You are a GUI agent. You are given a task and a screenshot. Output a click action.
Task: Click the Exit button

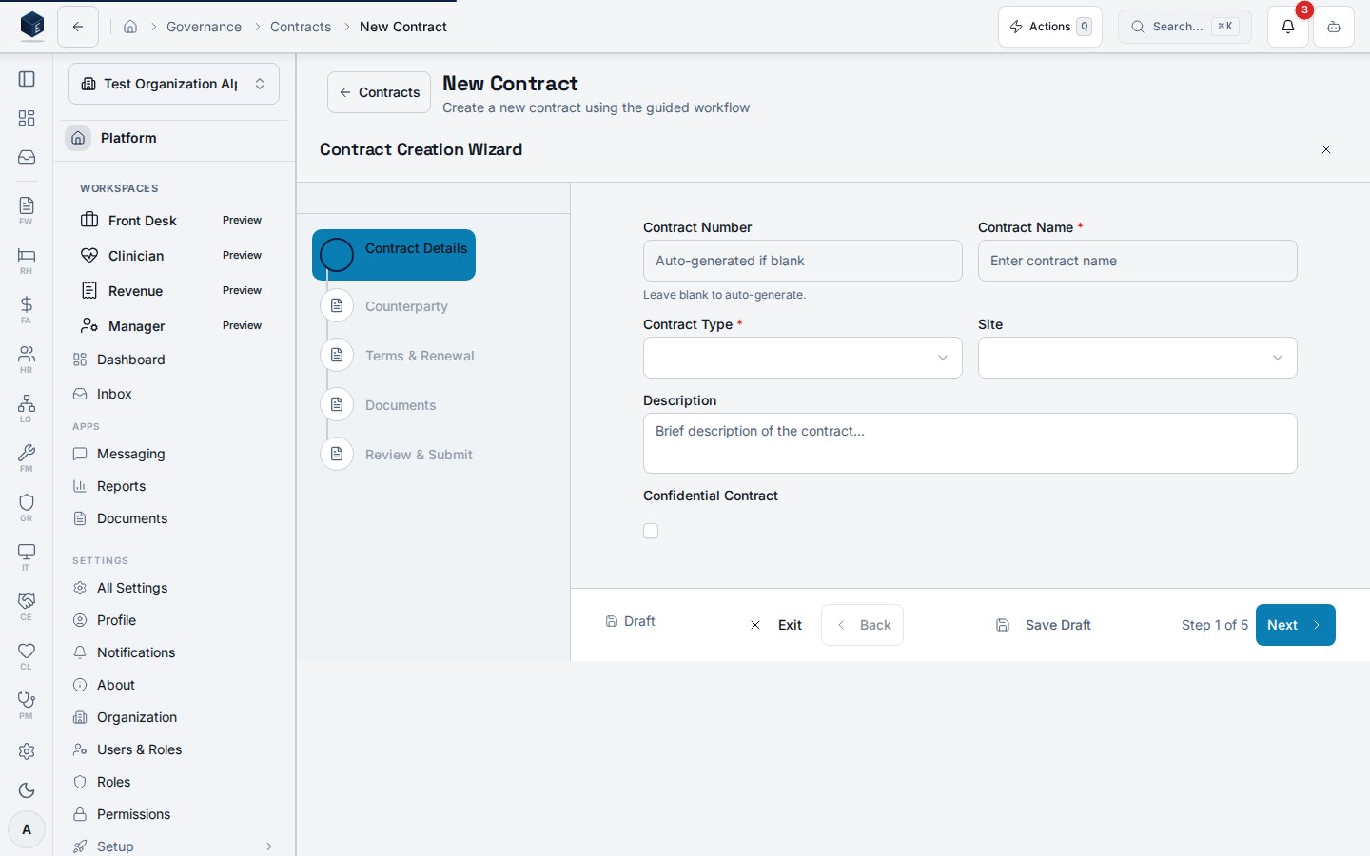(x=776, y=625)
